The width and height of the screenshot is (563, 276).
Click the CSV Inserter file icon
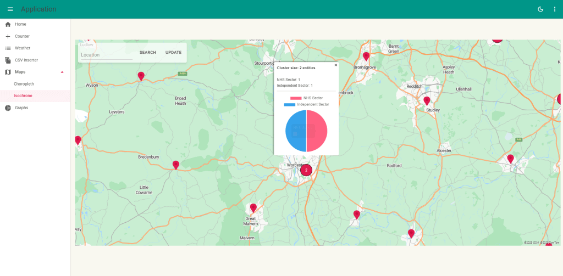pyautogui.click(x=8, y=60)
